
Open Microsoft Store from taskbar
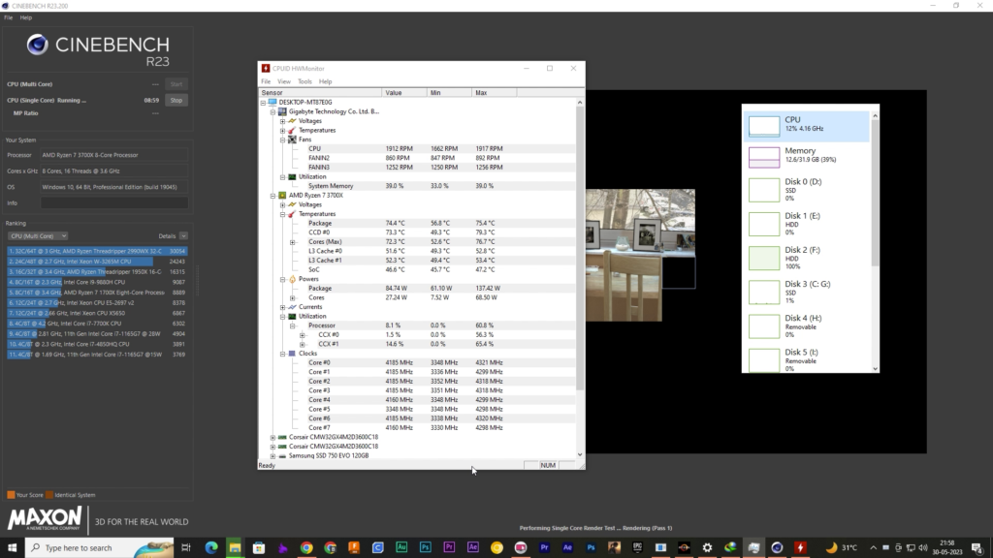coord(258,548)
